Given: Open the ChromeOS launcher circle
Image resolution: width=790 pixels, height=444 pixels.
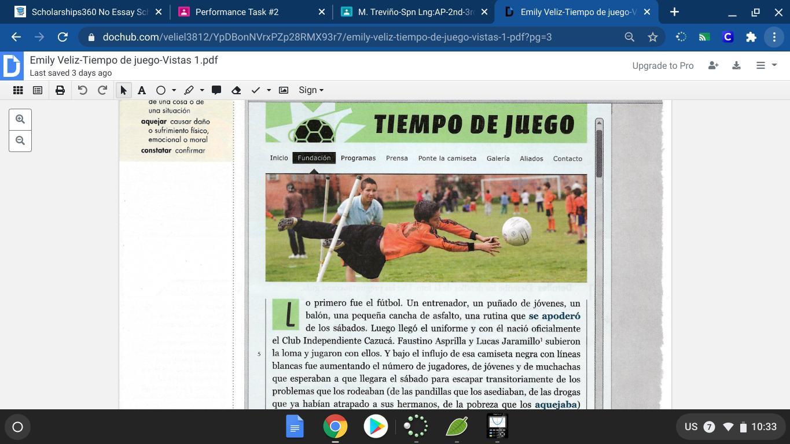Looking at the screenshot, I should (17, 427).
